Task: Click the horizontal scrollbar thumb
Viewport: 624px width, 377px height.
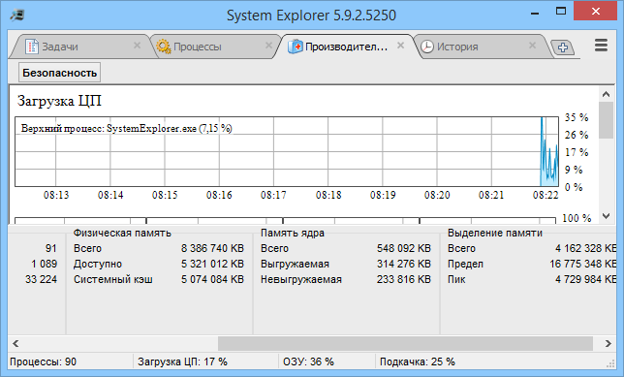Action: pyautogui.click(x=405, y=343)
